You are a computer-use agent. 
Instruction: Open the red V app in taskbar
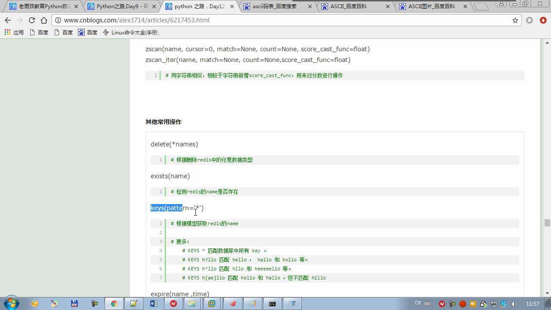[173, 304]
